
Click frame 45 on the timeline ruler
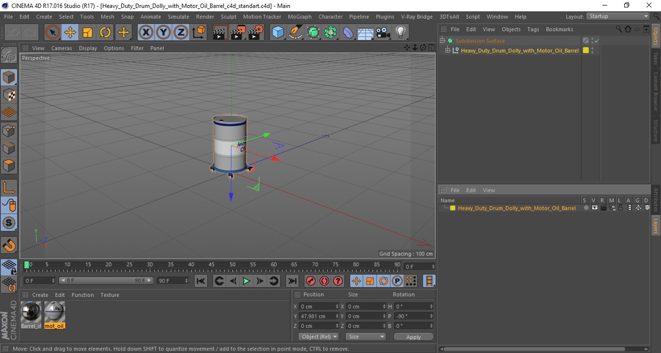click(211, 265)
